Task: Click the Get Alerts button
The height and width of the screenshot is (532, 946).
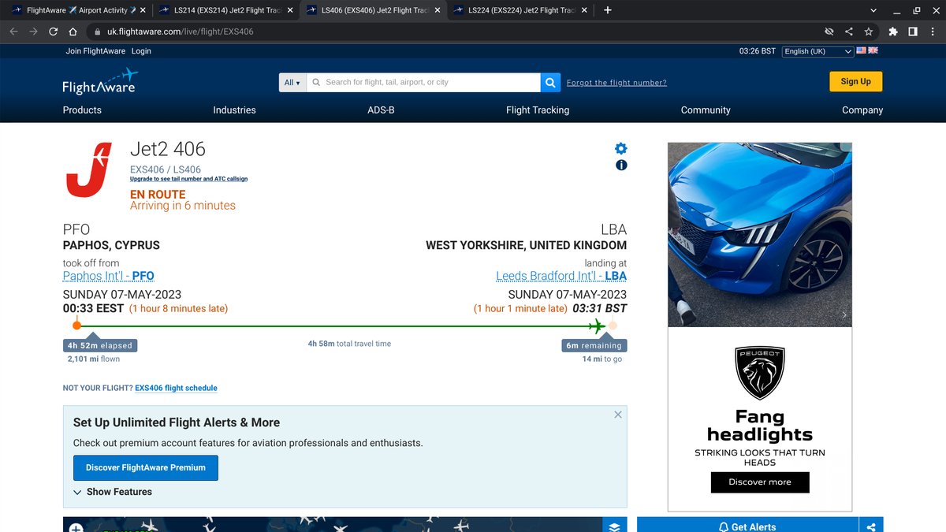Action: (x=747, y=526)
